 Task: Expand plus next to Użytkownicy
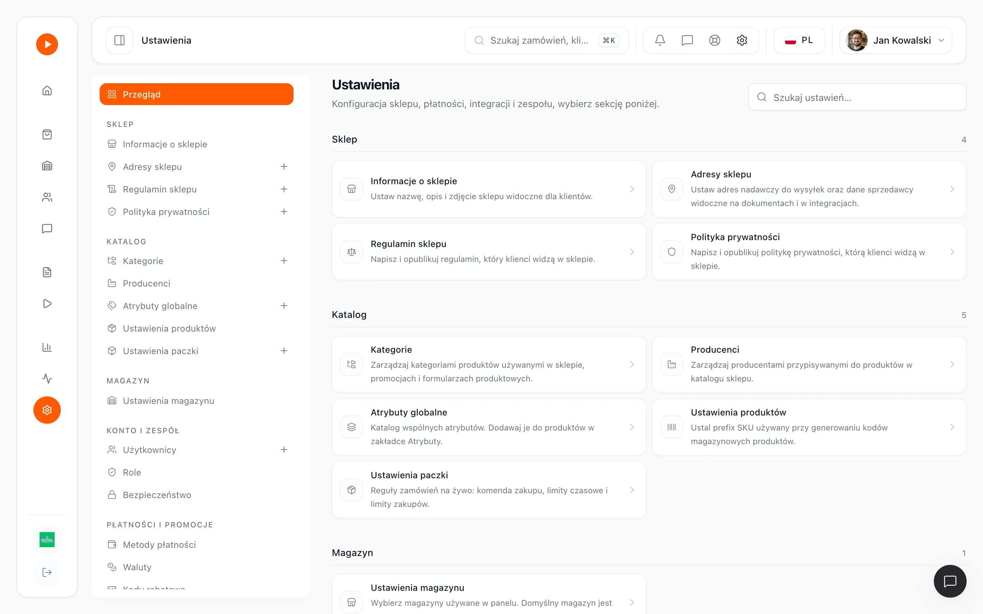coord(284,450)
